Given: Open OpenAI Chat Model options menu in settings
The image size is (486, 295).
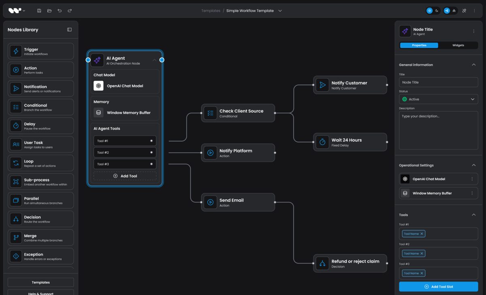Looking at the screenshot, I should click(472, 179).
